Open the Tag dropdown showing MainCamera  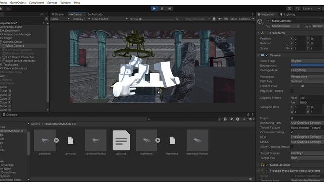coord(286,26)
